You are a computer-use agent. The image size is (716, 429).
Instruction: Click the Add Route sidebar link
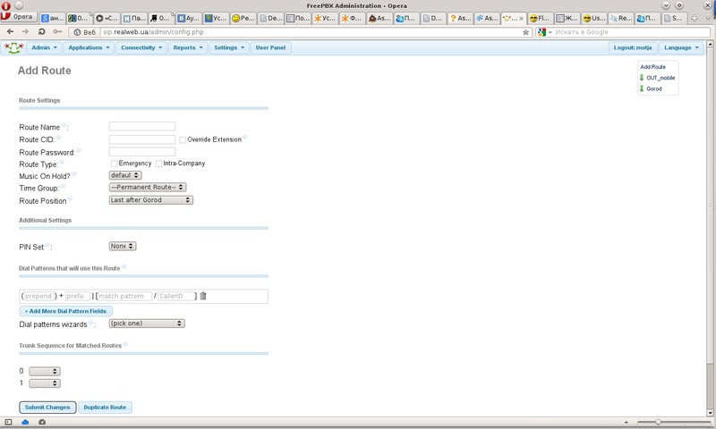(652, 67)
